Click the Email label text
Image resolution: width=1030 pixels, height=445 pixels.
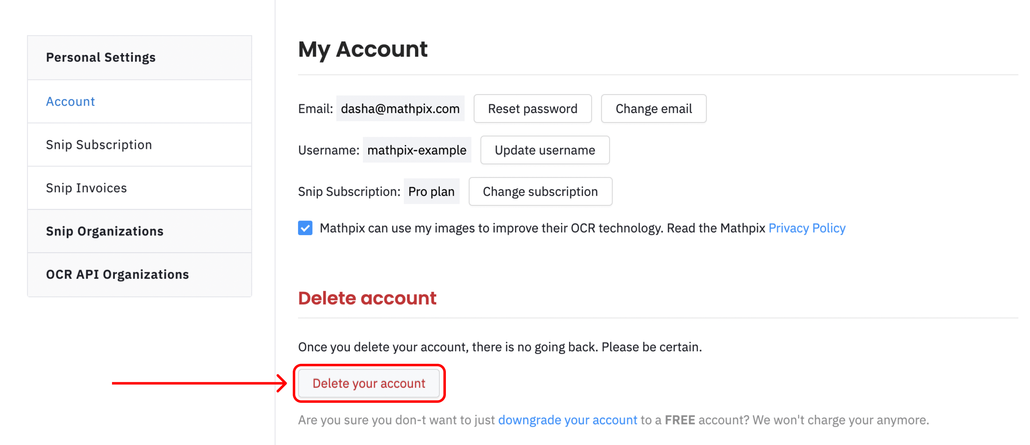pos(315,109)
